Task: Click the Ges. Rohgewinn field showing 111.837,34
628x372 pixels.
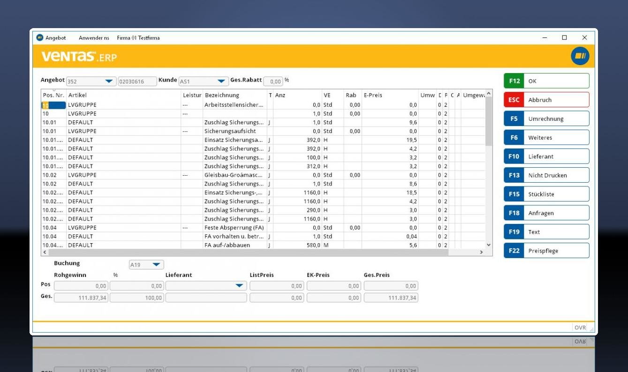Action: 81,298
